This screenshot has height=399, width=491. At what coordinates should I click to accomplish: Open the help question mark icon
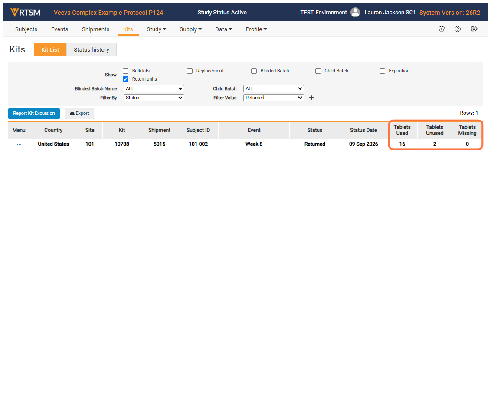pyautogui.click(x=458, y=29)
